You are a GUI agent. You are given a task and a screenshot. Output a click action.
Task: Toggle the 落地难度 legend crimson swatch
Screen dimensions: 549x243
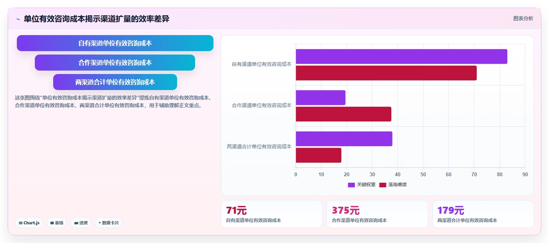click(x=383, y=185)
